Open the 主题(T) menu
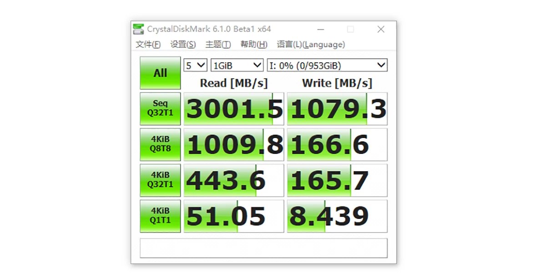The image size is (546, 280). pos(218,44)
